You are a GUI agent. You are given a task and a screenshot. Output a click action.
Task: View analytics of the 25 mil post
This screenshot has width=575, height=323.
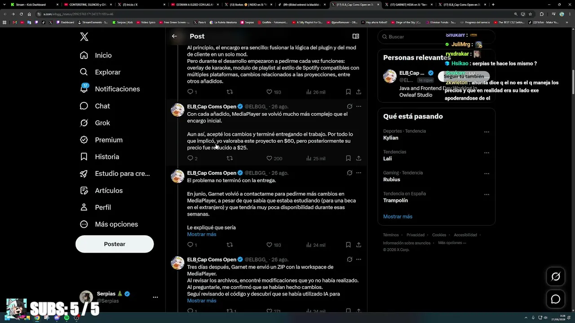(x=316, y=158)
